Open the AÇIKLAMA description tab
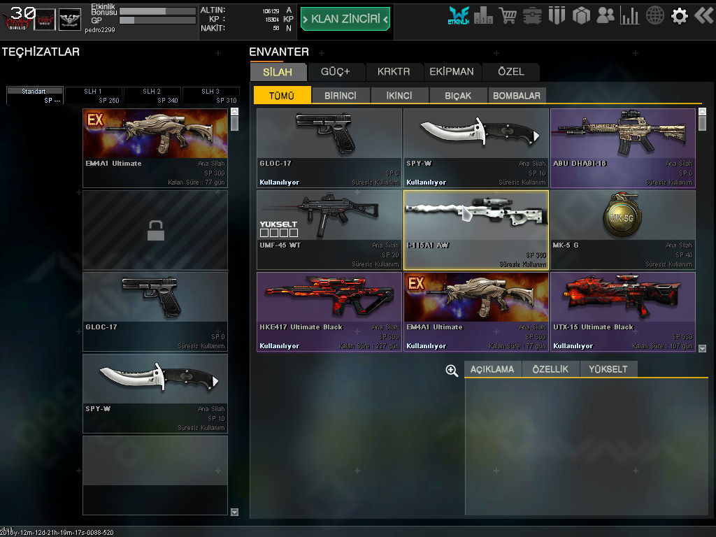This screenshot has height=537, width=716. point(492,369)
